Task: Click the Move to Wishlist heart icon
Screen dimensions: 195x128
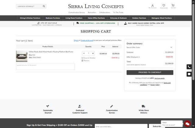Action: (x=82, y=58)
